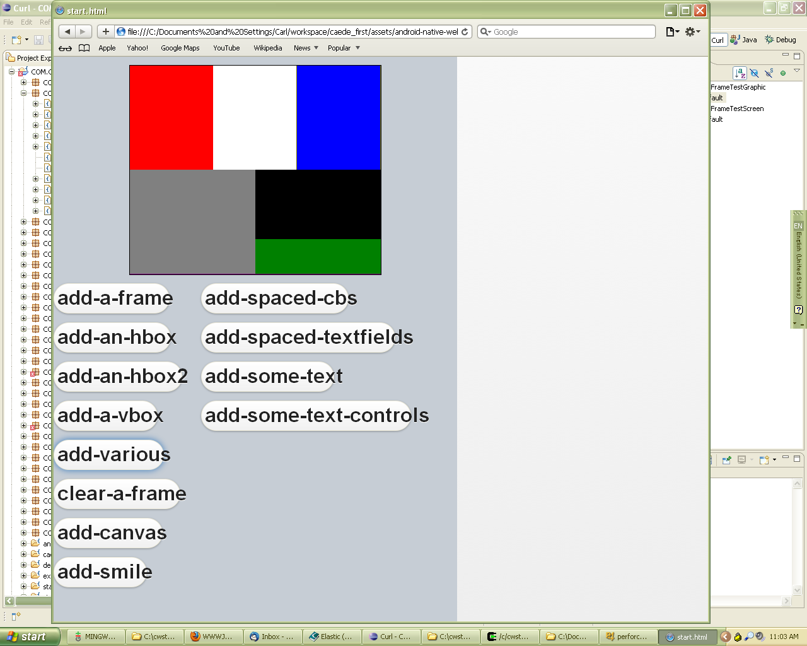This screenshot has width=807, height=646.
Task: Open the Wikipedia bookmark
Action: coord(267,48)
